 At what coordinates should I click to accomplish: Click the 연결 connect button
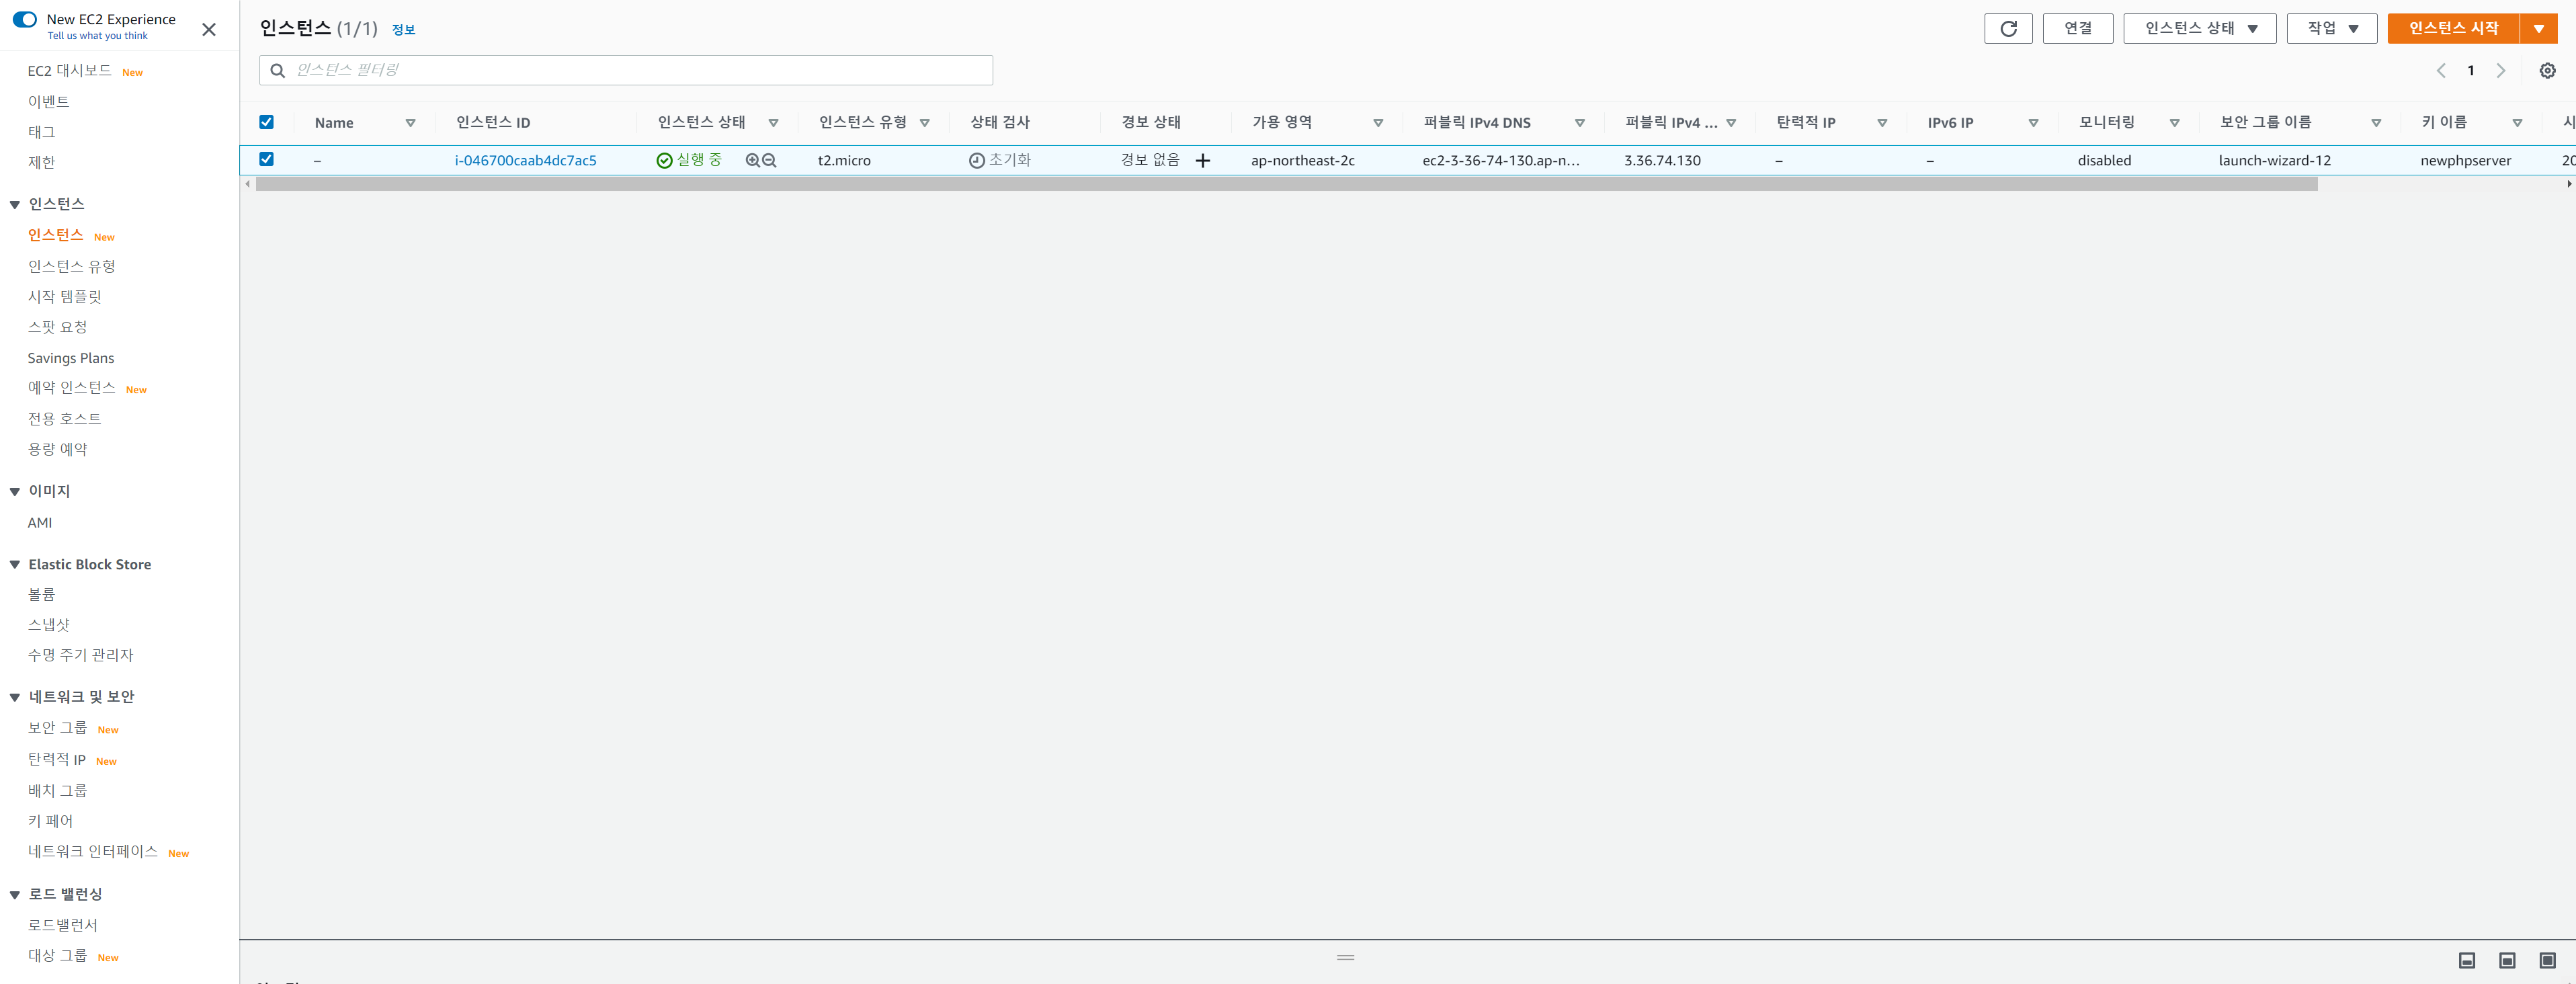pos(2077,28)
